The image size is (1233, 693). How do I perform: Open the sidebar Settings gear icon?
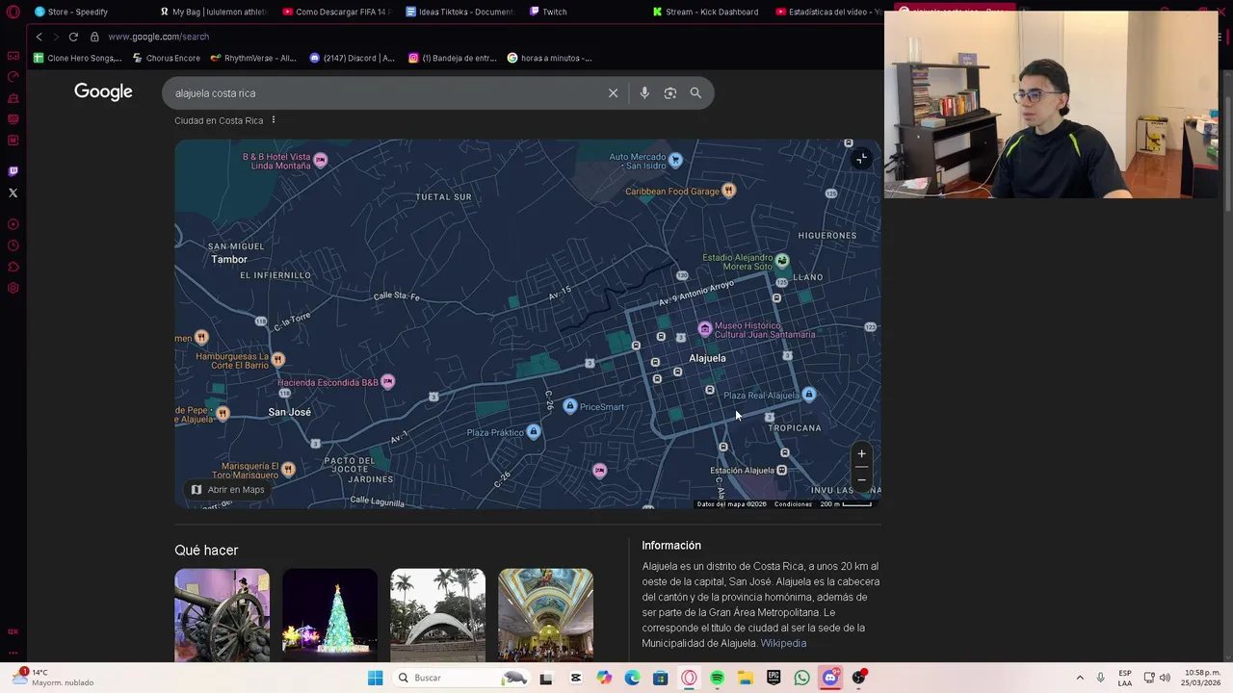point(13,288)
